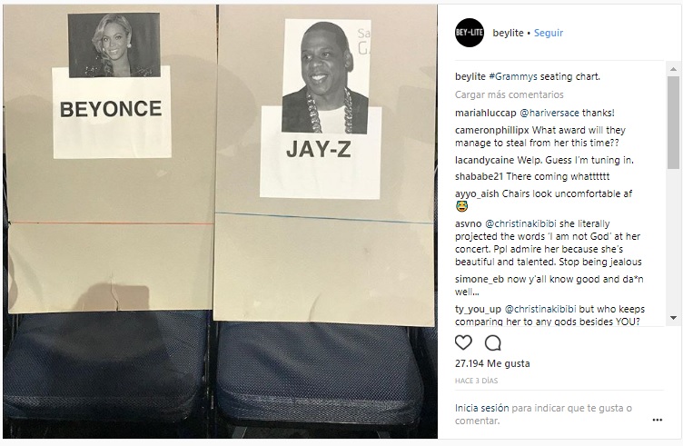Click the comments scrollbar thumb
Screen dimensions: 683x446
[x=673, y=122]
